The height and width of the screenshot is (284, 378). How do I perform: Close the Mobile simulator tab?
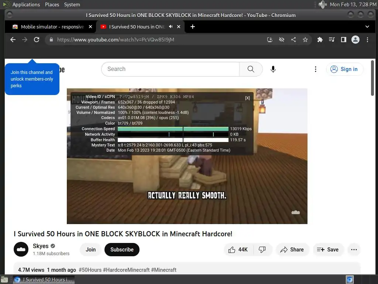[90, 27]
